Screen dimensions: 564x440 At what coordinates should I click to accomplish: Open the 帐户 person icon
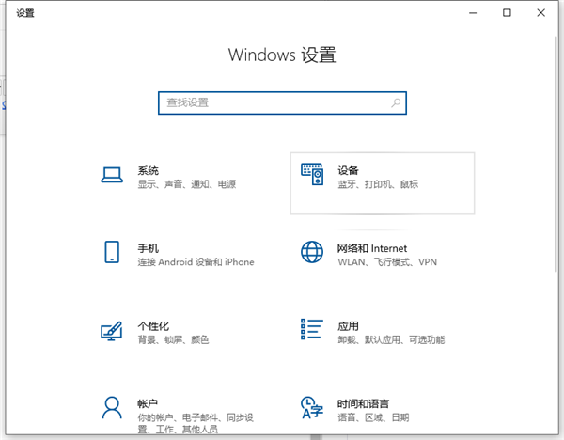click(x=112, y=408)
